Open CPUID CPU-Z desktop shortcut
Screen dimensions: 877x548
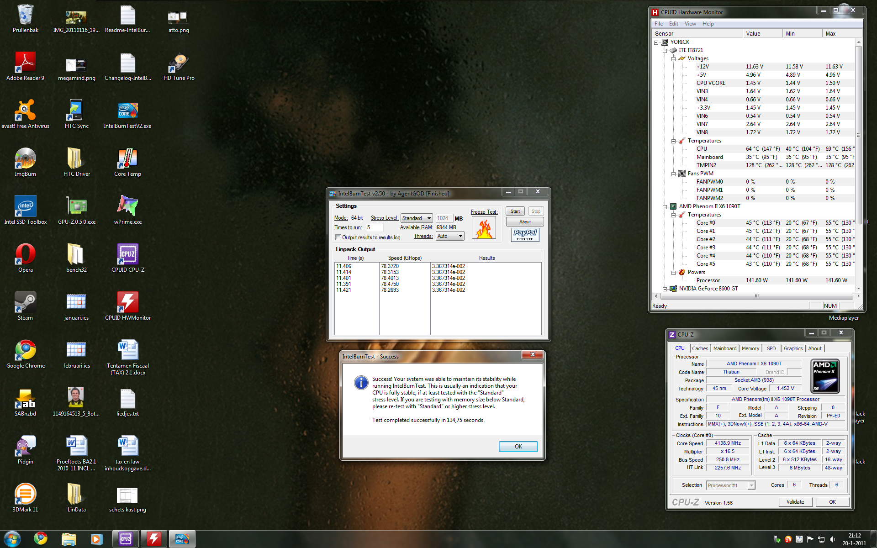[127, 258]
